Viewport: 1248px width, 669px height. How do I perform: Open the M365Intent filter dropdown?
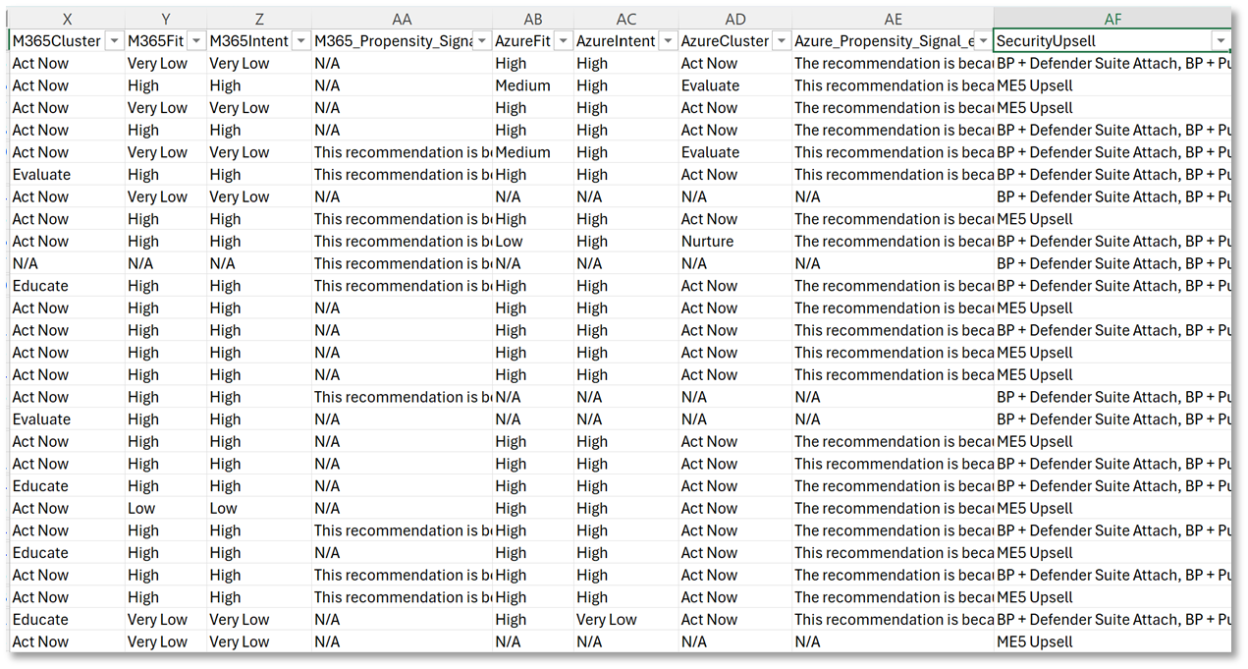click(300, 41)
